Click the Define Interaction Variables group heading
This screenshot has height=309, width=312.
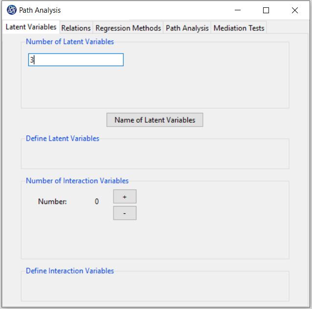(70, 271)
